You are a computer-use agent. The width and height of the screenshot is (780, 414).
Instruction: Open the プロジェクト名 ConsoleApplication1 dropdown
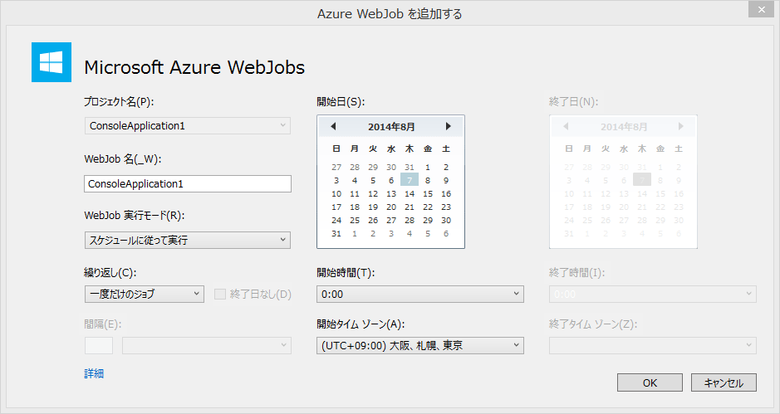[x=188, y=126]
